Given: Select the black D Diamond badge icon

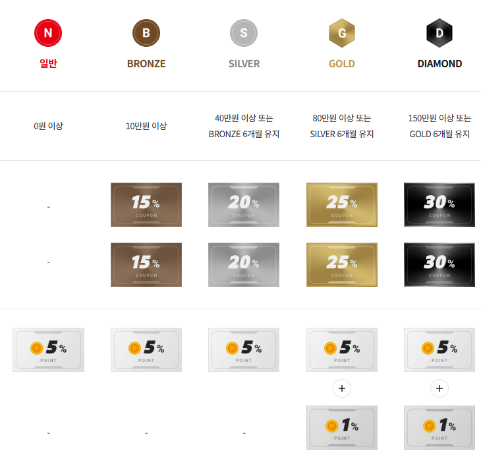Looking at the screenshot, I should [439, 33].
